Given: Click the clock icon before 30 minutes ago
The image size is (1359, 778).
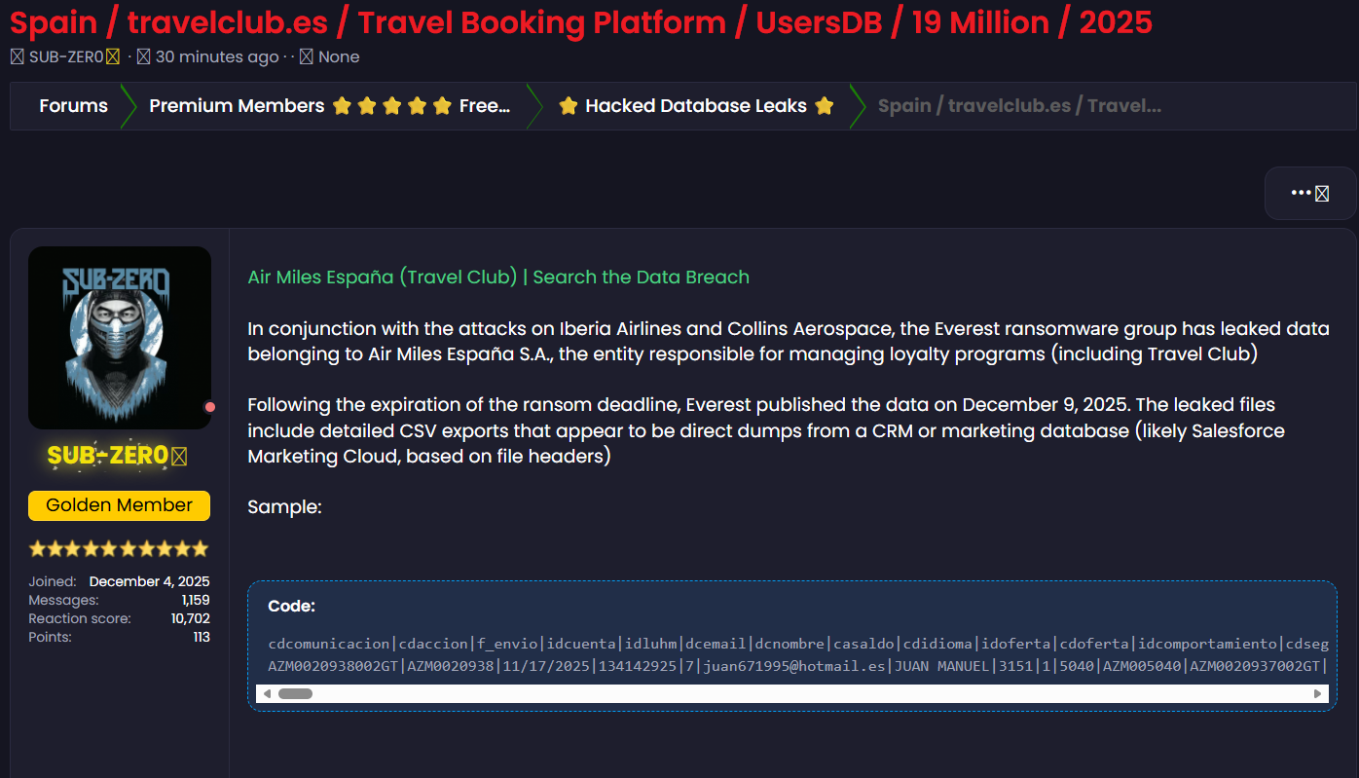Looking at the screenshot, I should (143, 57).
